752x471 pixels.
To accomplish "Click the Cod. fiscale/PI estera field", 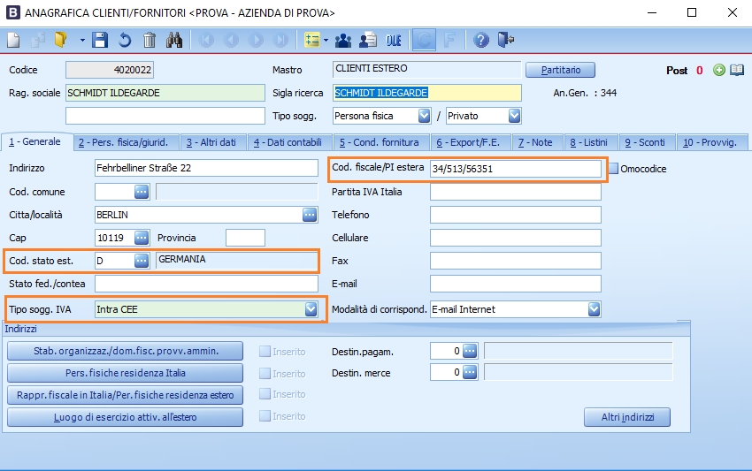I will pyautogui.click(x=516, y=169).
